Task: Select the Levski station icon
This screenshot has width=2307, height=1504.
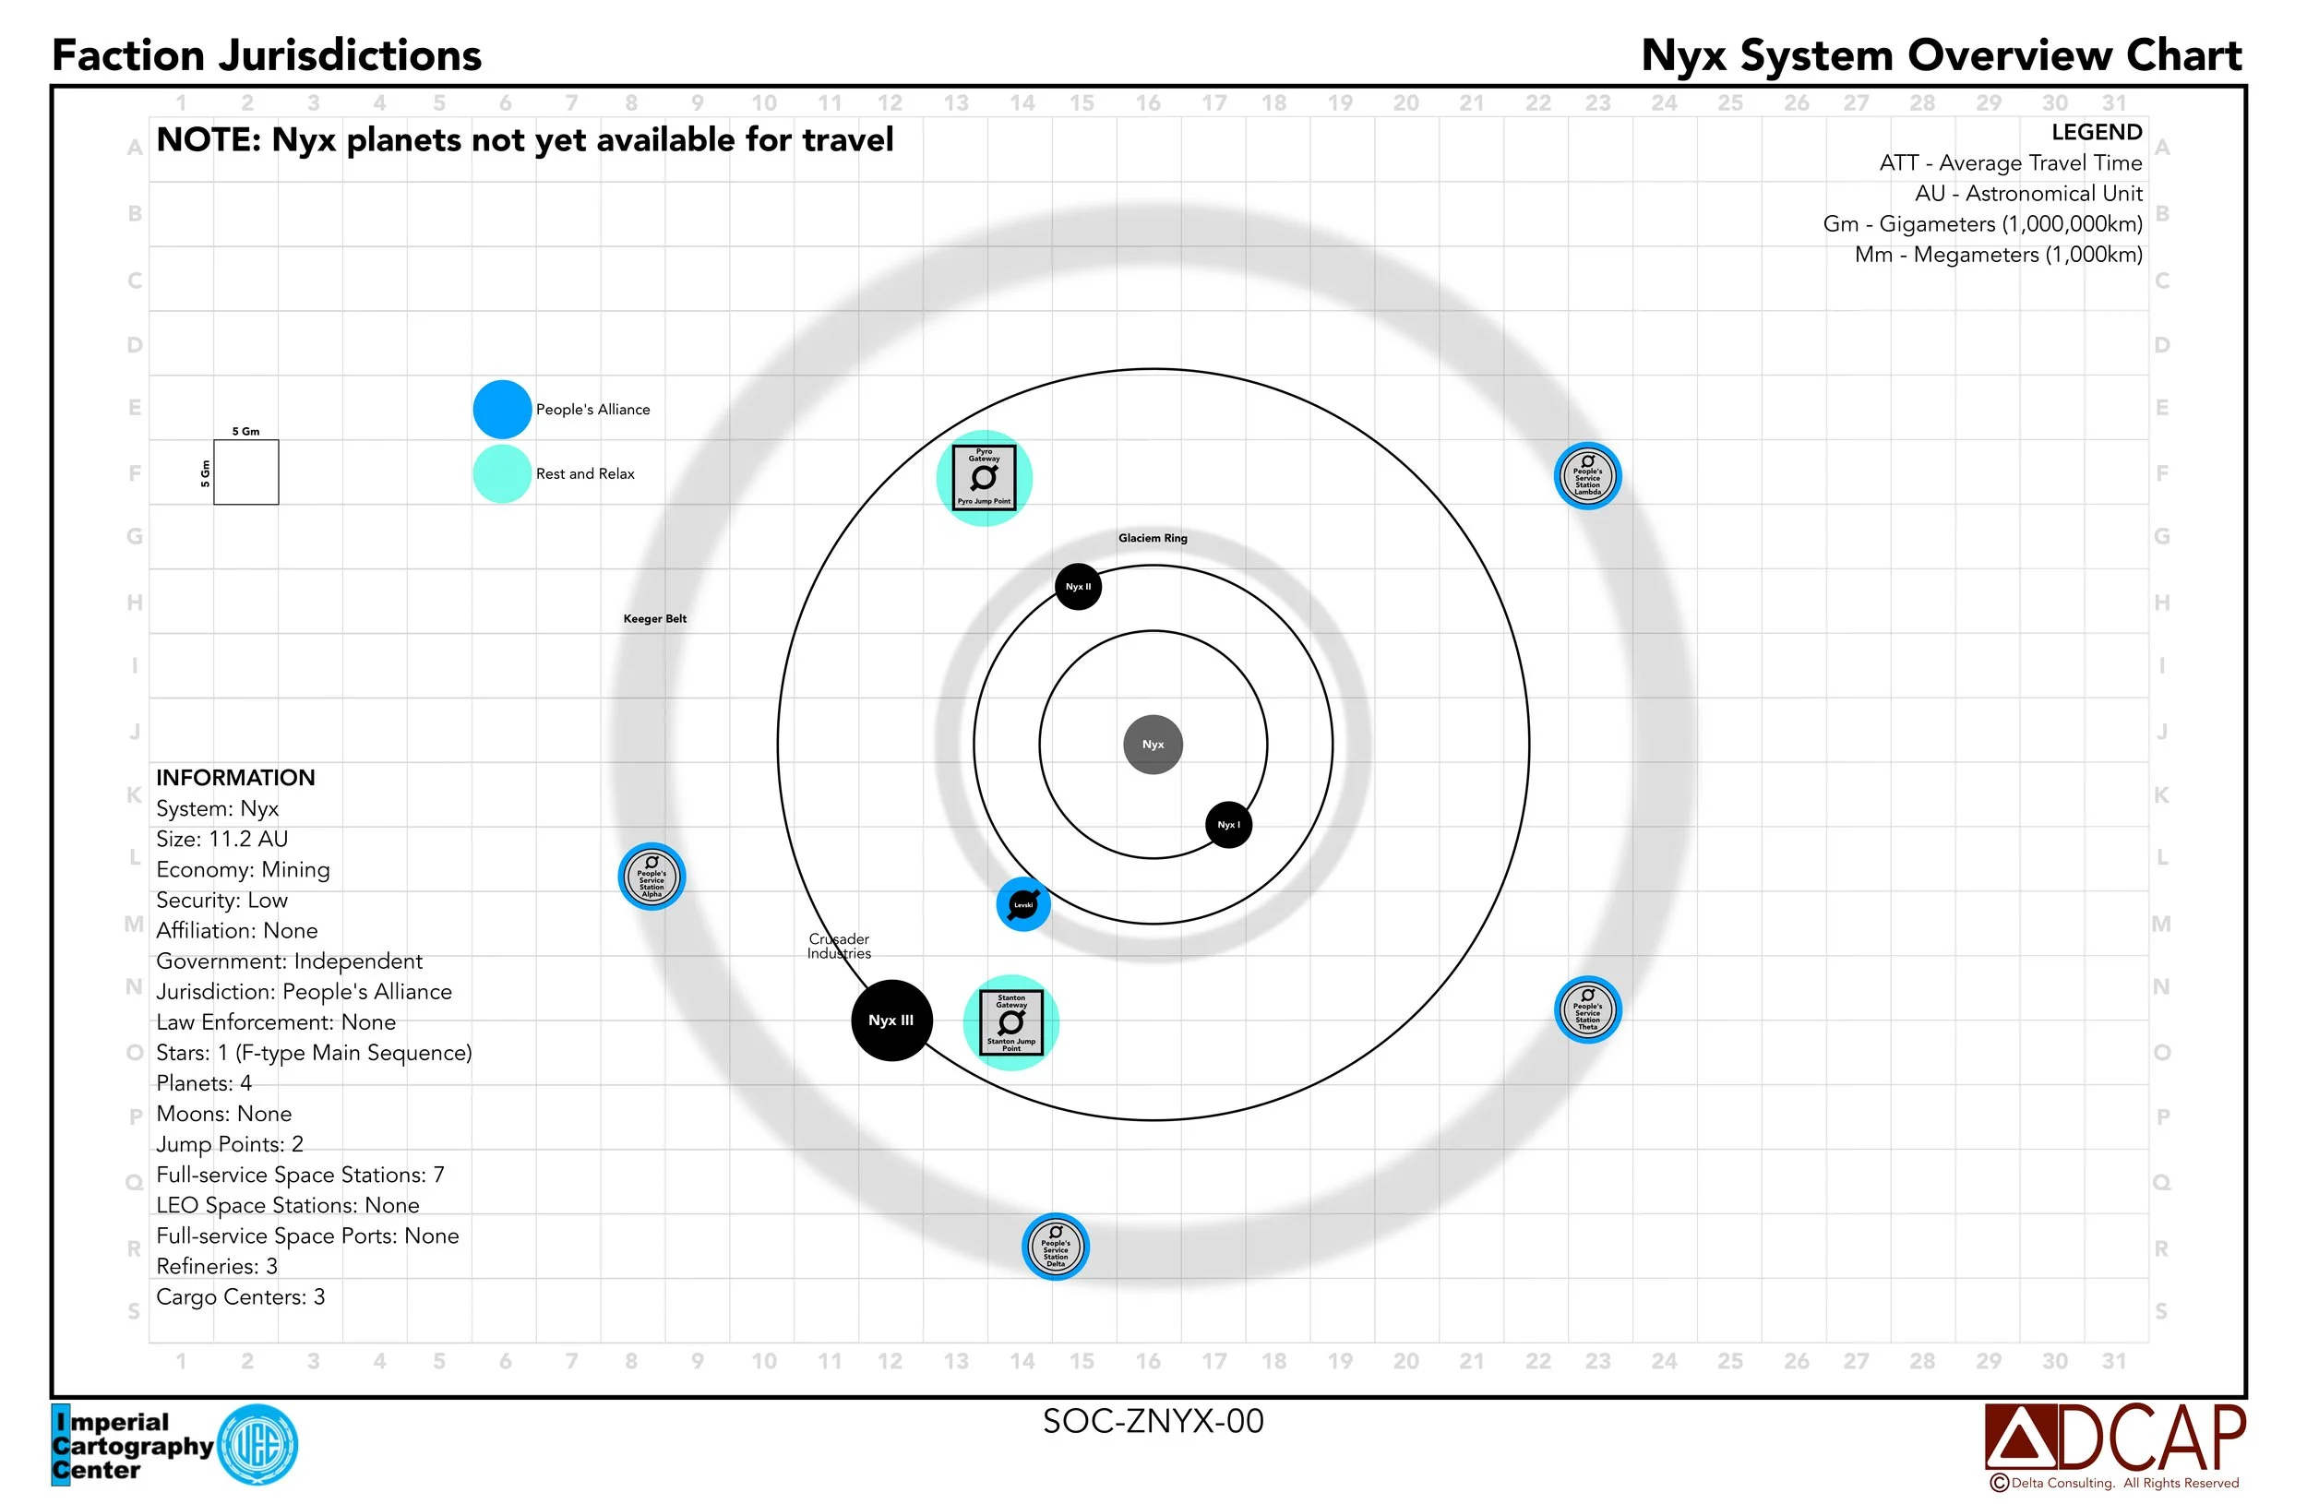Action: coord(1022,904)
